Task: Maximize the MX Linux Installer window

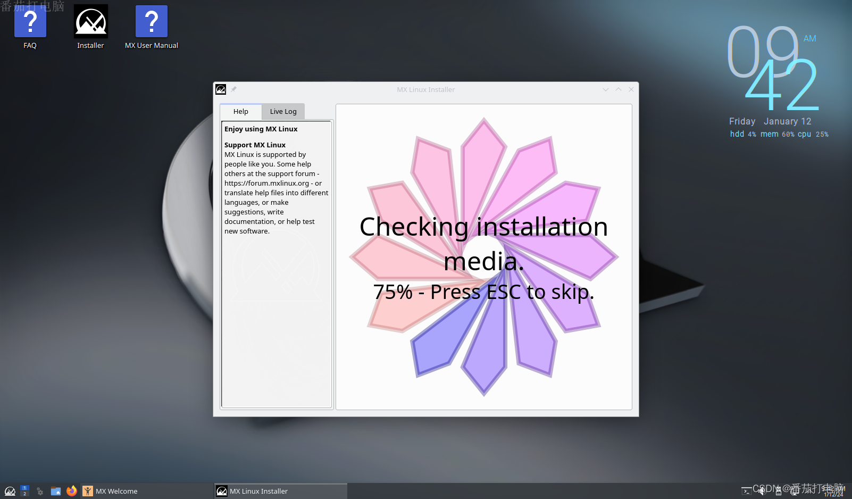Action: pos(618,89)
